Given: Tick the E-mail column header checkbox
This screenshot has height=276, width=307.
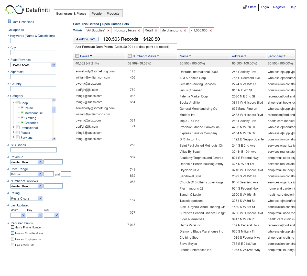Looking at the screenshot, I should coord(77,56).
